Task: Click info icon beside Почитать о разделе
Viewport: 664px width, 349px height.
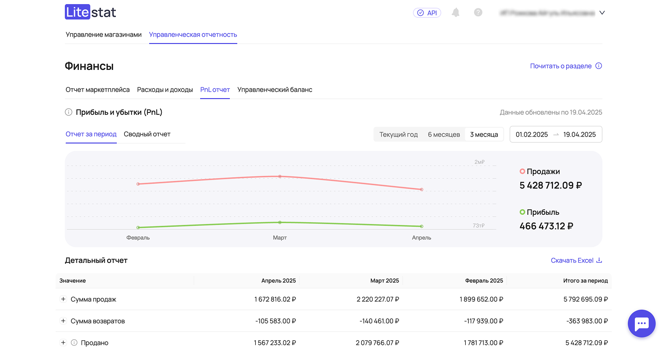Action: [x=599, y=66]
